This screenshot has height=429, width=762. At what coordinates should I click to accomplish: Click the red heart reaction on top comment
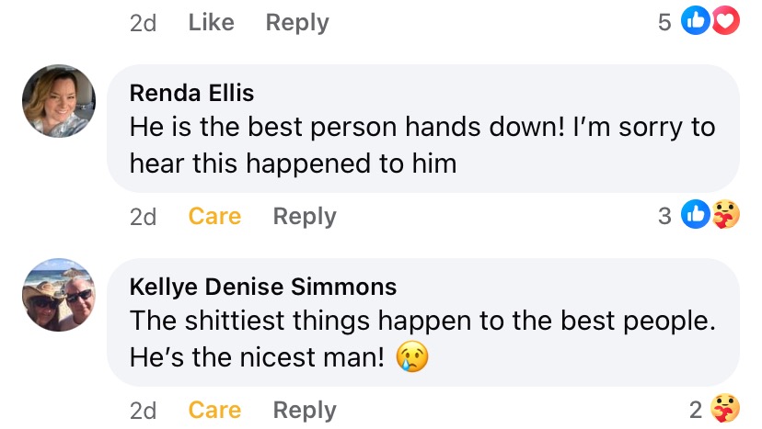click(725, 21)
